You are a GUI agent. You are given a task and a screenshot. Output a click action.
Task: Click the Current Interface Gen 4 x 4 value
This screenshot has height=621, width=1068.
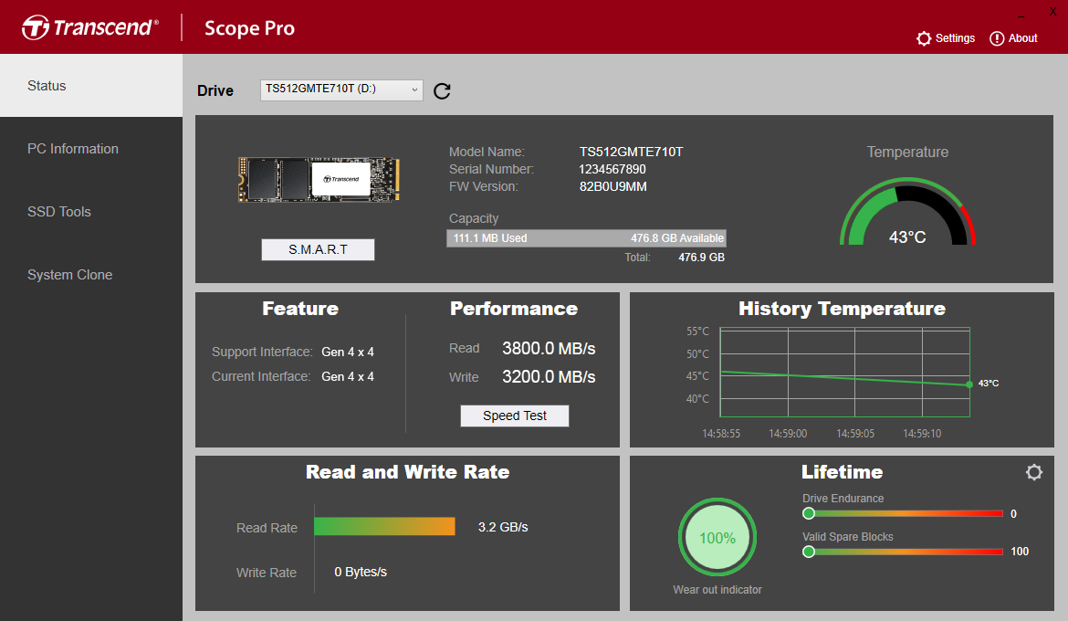pyautogui.click(x=348, y=376)
